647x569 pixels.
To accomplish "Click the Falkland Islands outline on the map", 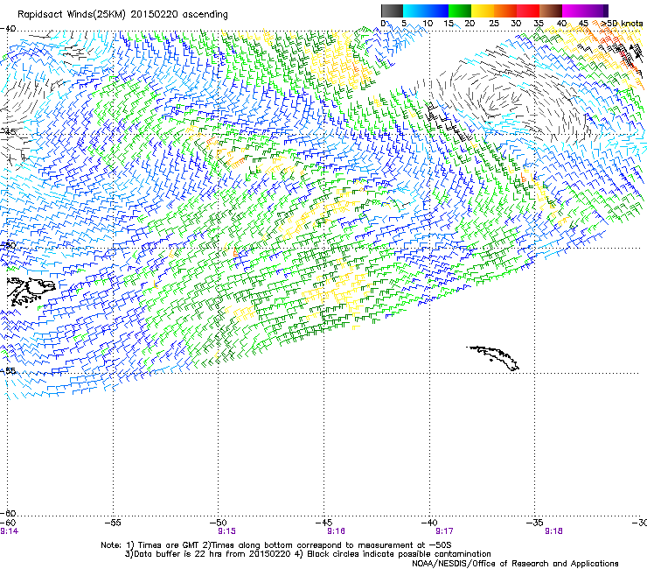I will tap(31, 292).
